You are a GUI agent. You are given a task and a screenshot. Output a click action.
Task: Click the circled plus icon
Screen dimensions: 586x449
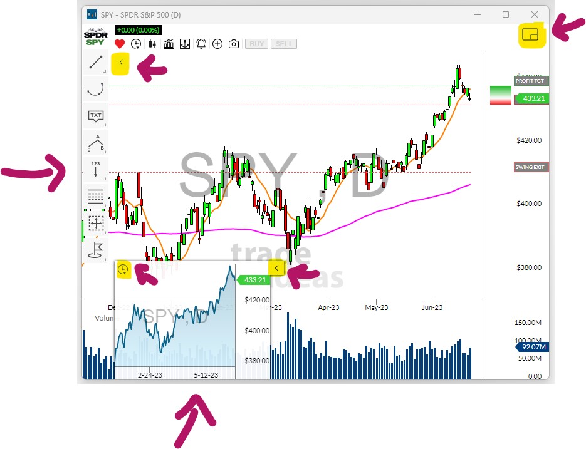(x=217, y=44)
